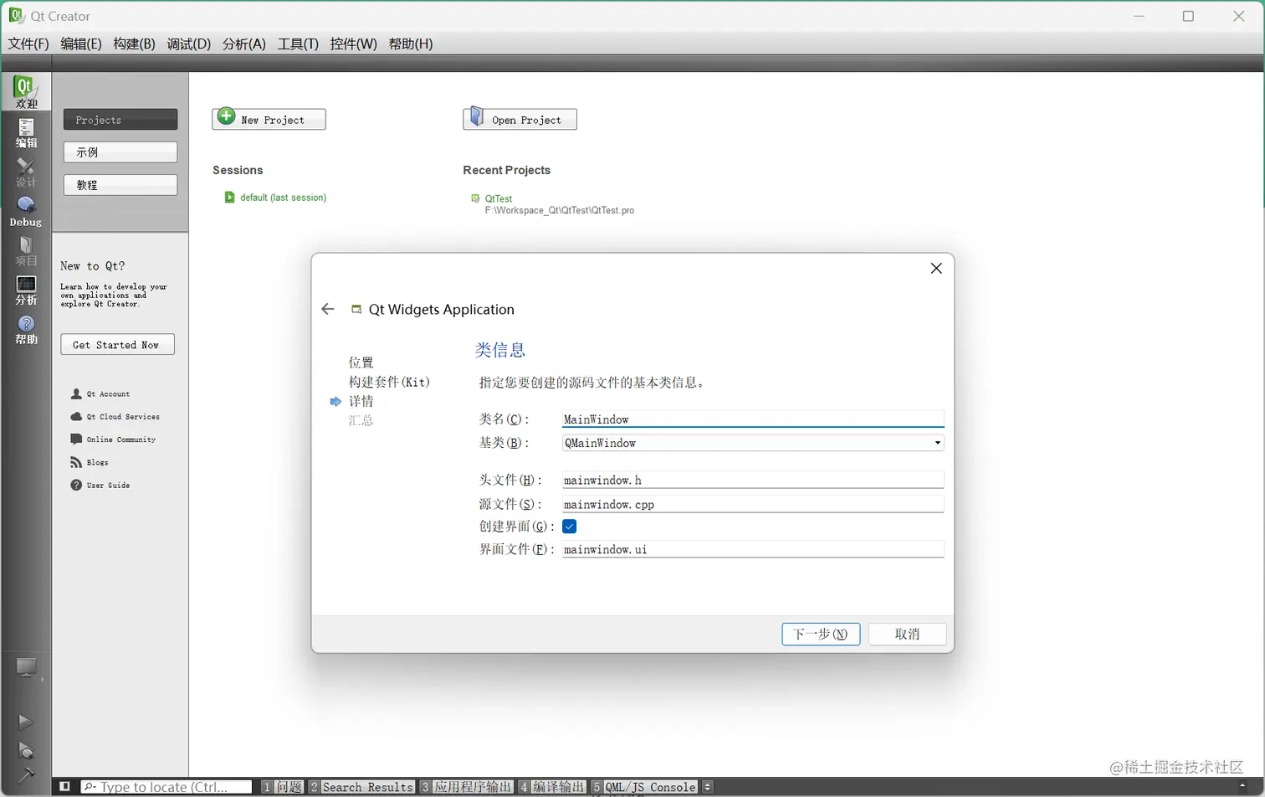Open the 控件(W) menu
This screenshot has width=1265, height=797.
353,44
